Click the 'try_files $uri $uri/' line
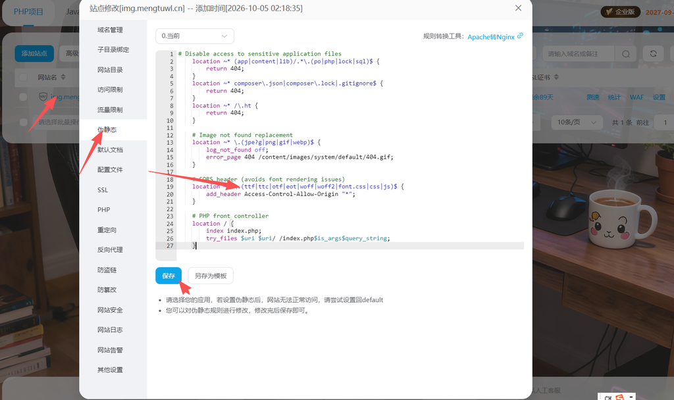The height and width of the screenshot is (400, 674). [x=298, y=238]
